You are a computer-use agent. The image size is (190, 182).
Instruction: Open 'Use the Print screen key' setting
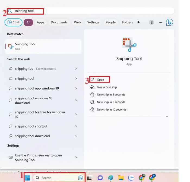tap(39, 158)
